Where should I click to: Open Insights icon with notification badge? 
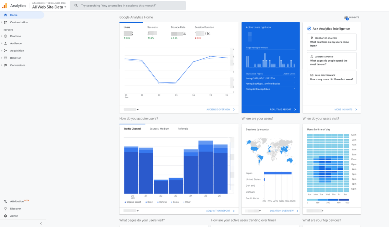[x=346, y=18]
